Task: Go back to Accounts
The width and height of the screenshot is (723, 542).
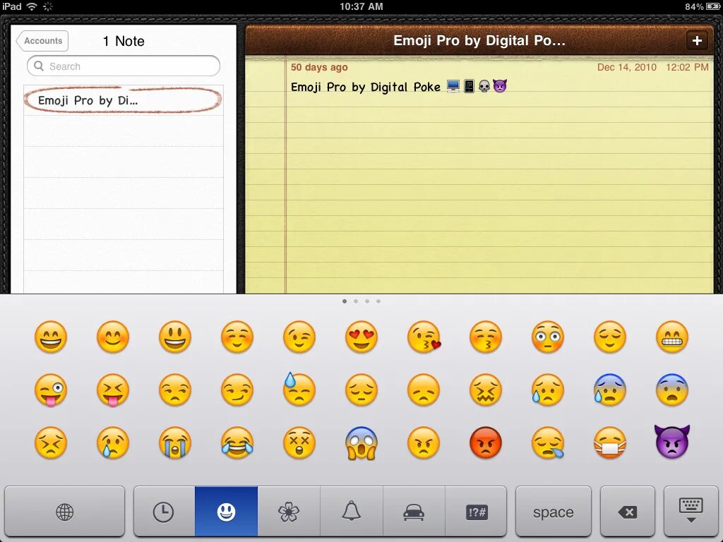Action: (x=42, y=40)
